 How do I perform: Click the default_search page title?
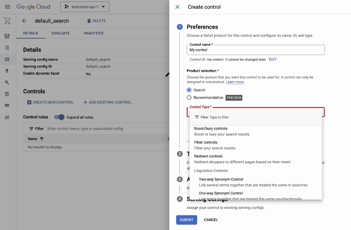pyautogui.click(x=52, y=21)
